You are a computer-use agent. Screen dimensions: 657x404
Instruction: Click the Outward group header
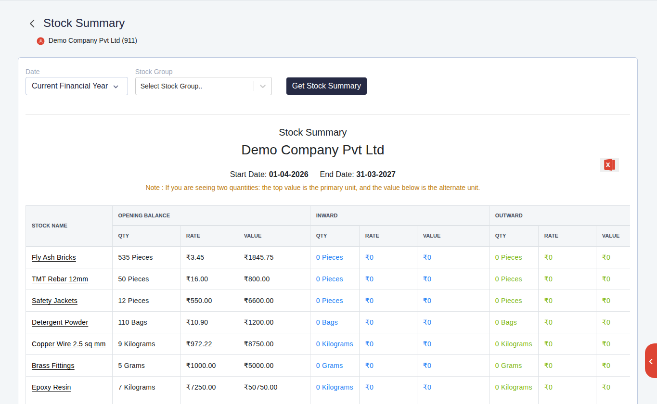[x=559, y=215]
